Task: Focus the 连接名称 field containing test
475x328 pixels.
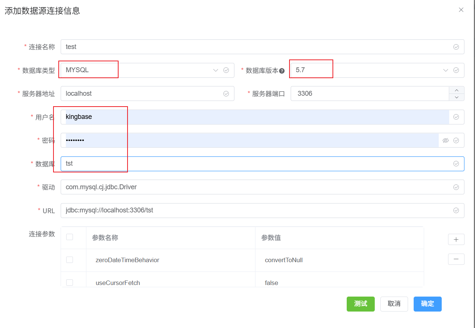Action: point(263,47)
